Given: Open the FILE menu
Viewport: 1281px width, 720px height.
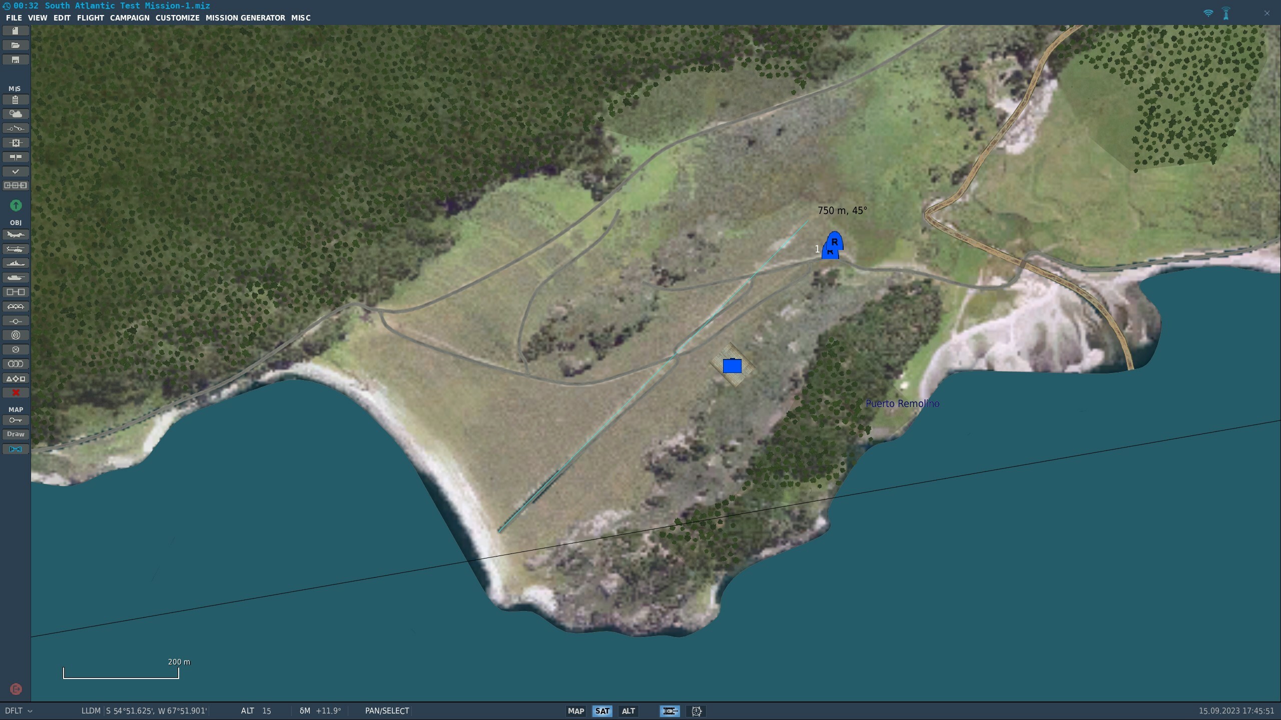Looking at the screenshot, I should point(14,17).
